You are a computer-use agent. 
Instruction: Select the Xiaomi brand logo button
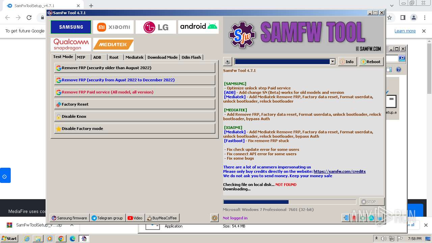(113, 27)
